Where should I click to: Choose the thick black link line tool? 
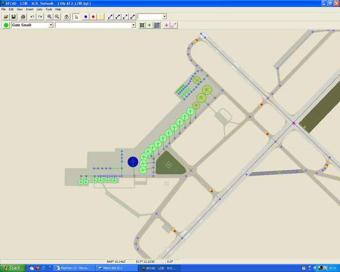[133, 16]
